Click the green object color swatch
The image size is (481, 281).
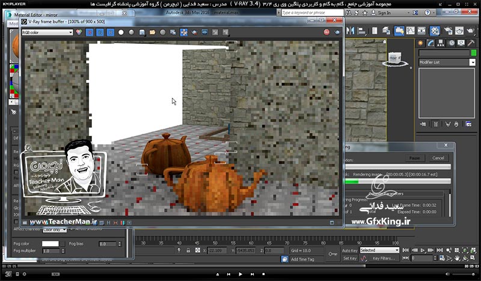pyautogui.click(x=474, y=53)
